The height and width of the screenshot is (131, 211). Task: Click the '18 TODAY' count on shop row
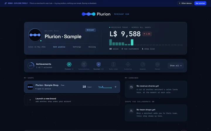(87, 87)
